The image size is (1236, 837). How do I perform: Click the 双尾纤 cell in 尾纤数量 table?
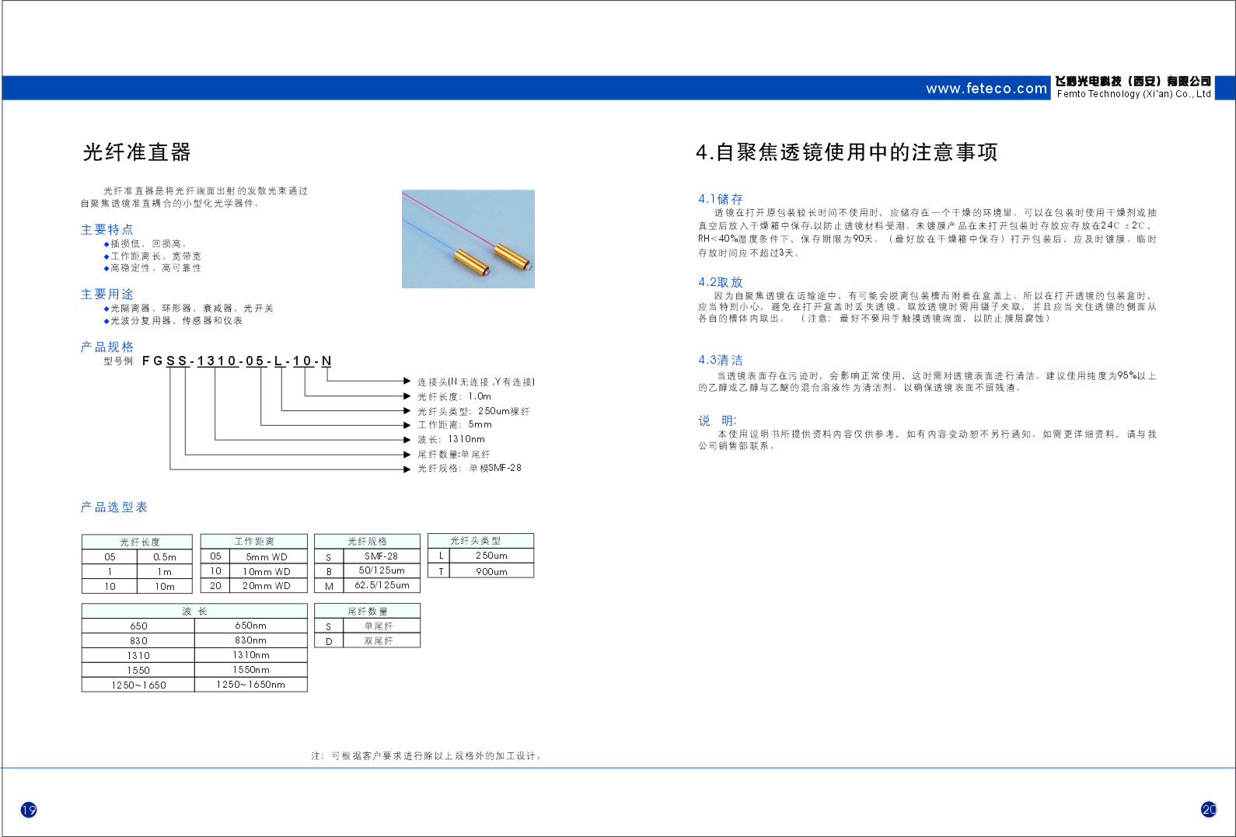click(379, 641)
